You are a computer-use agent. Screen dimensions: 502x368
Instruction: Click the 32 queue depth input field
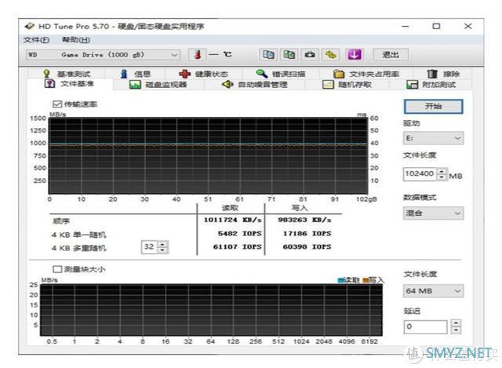tap(150, 247)
